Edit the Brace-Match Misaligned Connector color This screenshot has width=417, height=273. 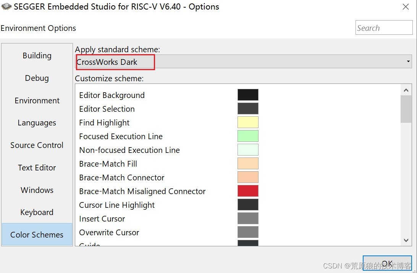pyautogui.click(x=248, y=191)
